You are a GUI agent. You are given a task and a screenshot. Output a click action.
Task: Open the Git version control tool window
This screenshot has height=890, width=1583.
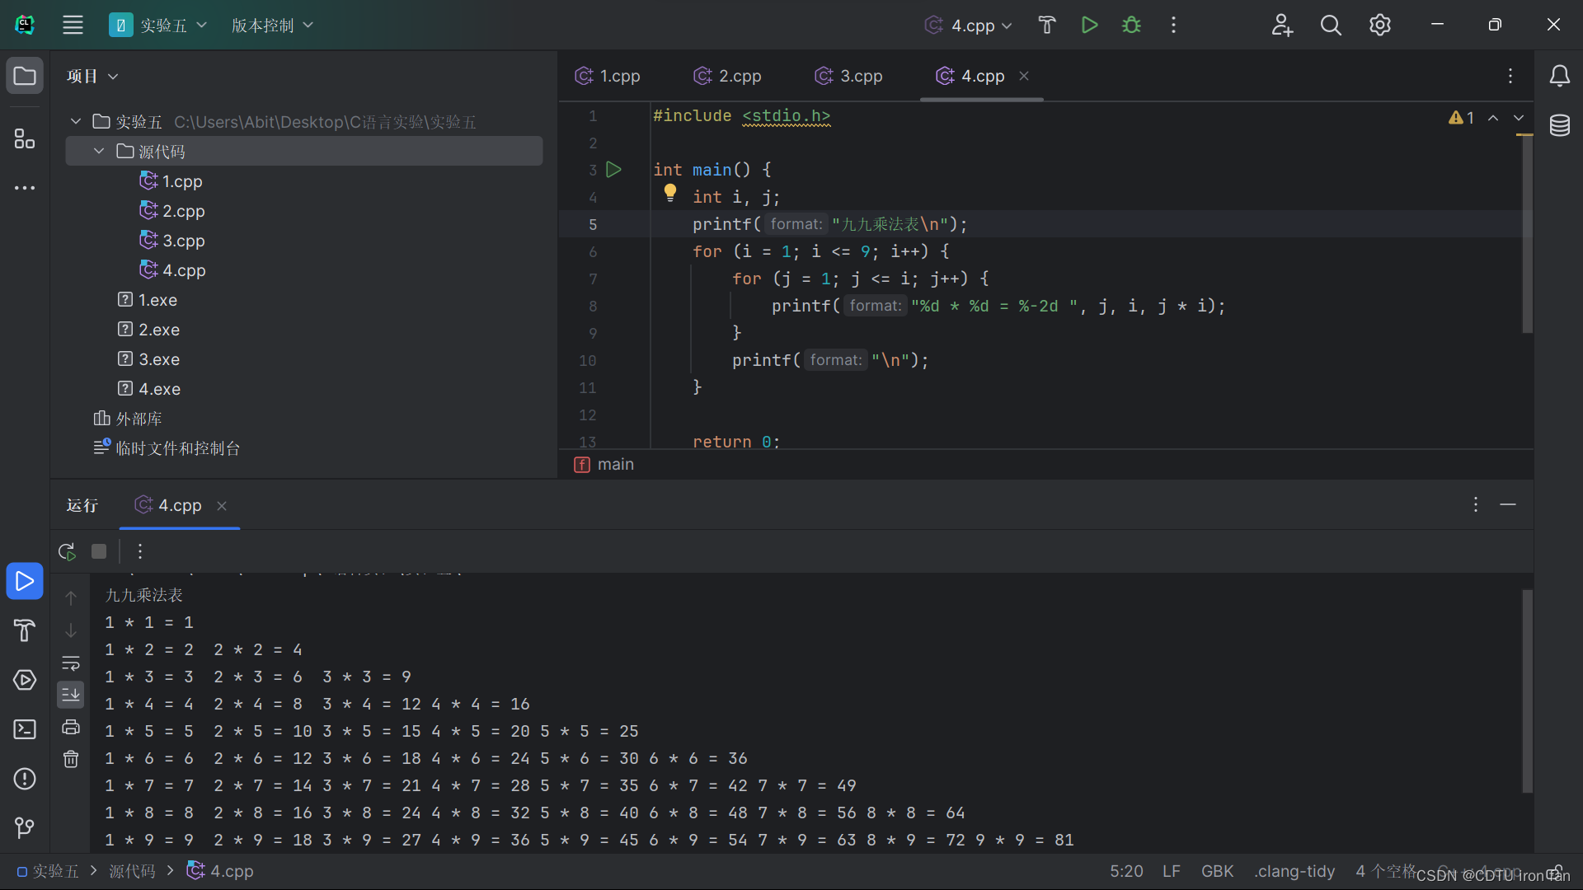pyautogui.click(x=25, y=827)
